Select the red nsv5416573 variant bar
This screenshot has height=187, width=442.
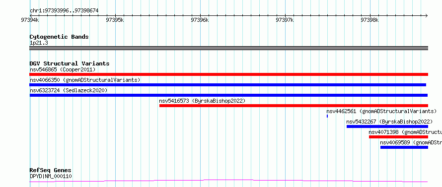click(x=294, y=106)
